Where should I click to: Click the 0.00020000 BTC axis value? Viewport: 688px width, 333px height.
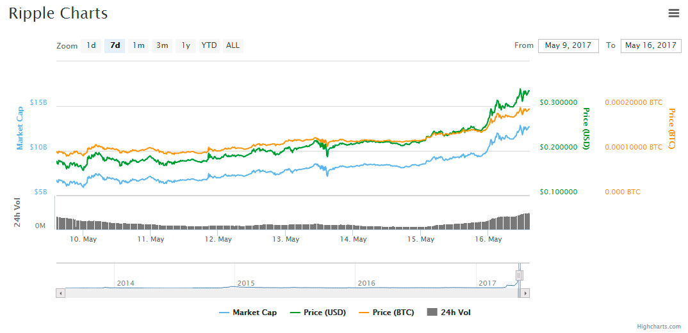tap(634, 102)
